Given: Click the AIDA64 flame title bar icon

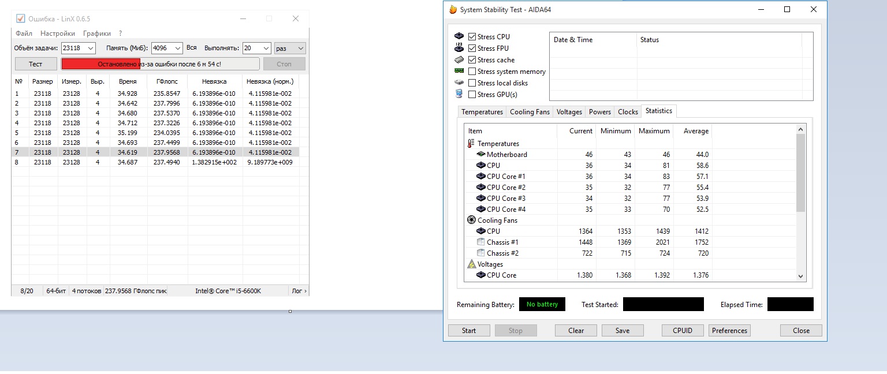Looking at the screenshot, I should click(453, 10).
